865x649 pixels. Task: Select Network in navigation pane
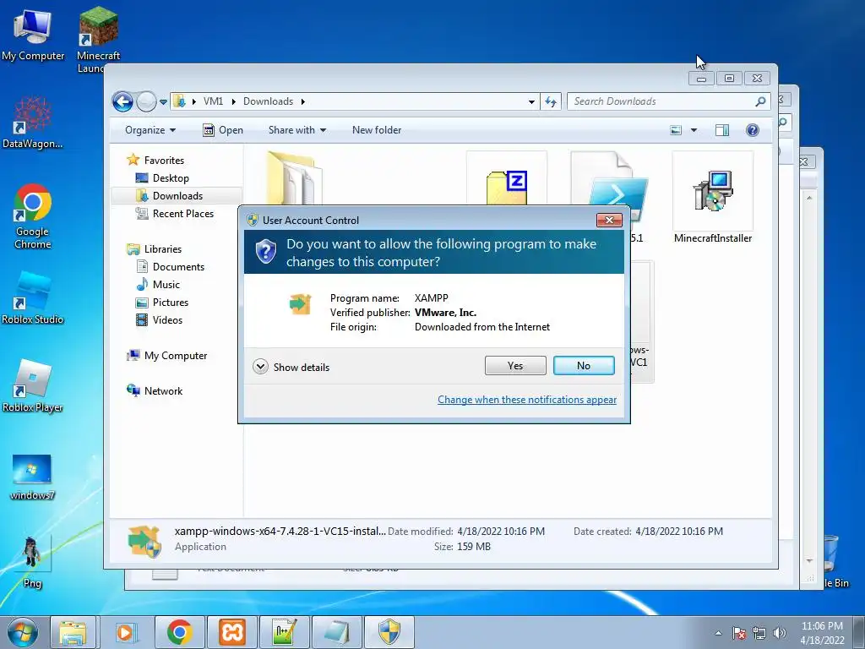[155, 390]
